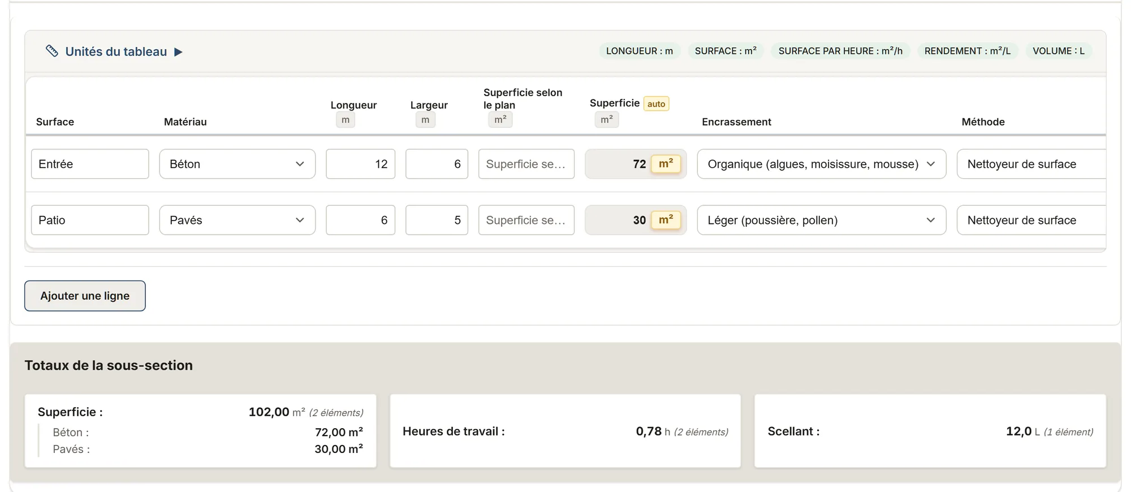Image resolution: width=1131 pixels, height=492 pixels.
Task: Click the VOLUME : L unit chip
Action: pos(1059,51)
